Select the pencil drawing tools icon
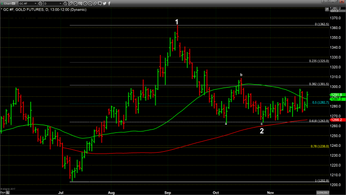This screenshot has height=195, width=346. pyautogui.click(x=70, y=3)
